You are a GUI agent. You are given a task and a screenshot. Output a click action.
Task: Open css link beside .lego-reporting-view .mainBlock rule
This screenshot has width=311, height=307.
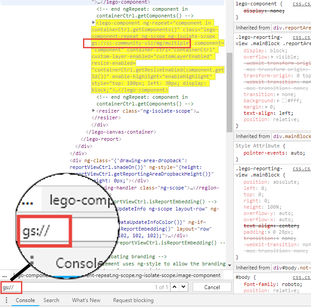(x=302, y=168)
